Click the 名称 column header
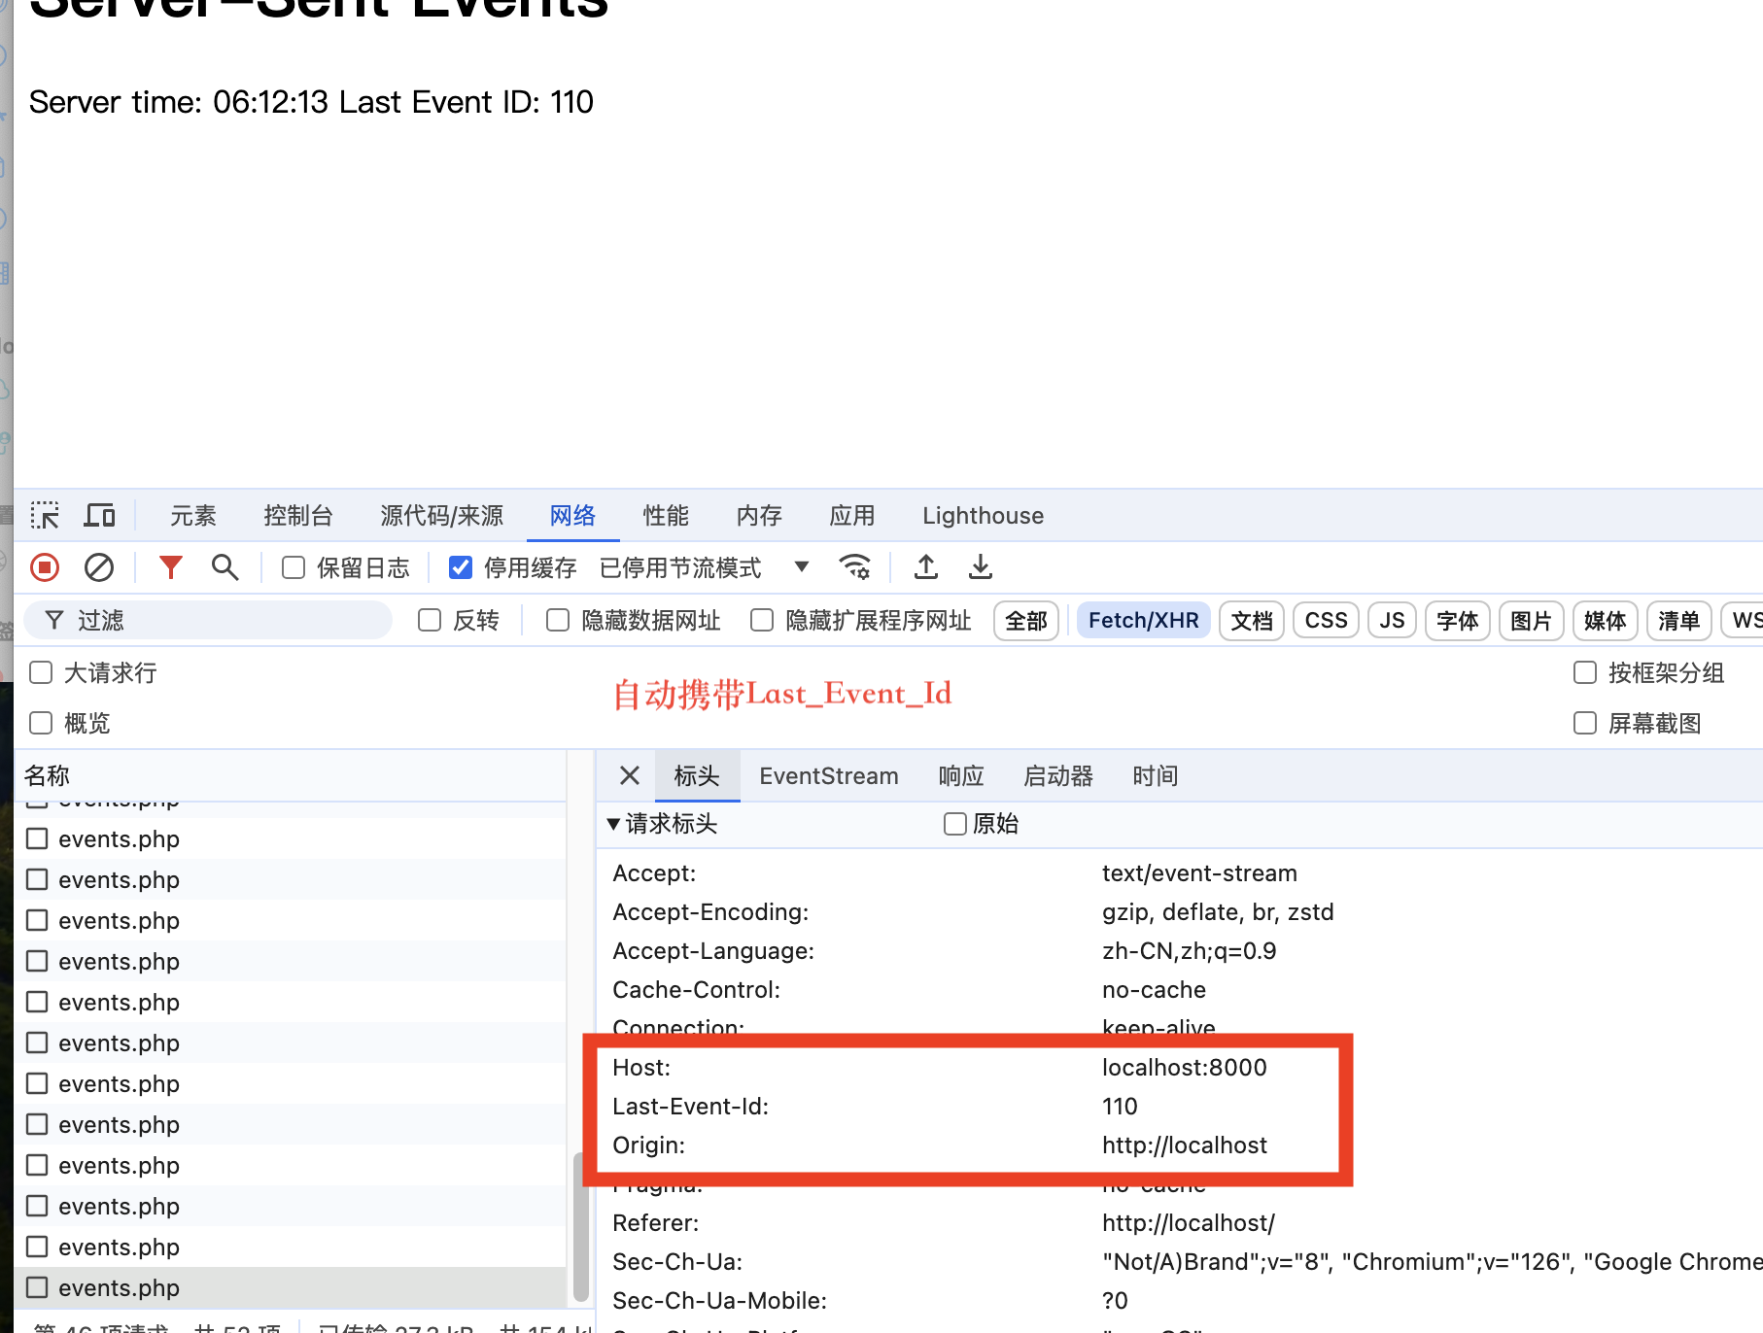1763x1333 pixels. 292,775
